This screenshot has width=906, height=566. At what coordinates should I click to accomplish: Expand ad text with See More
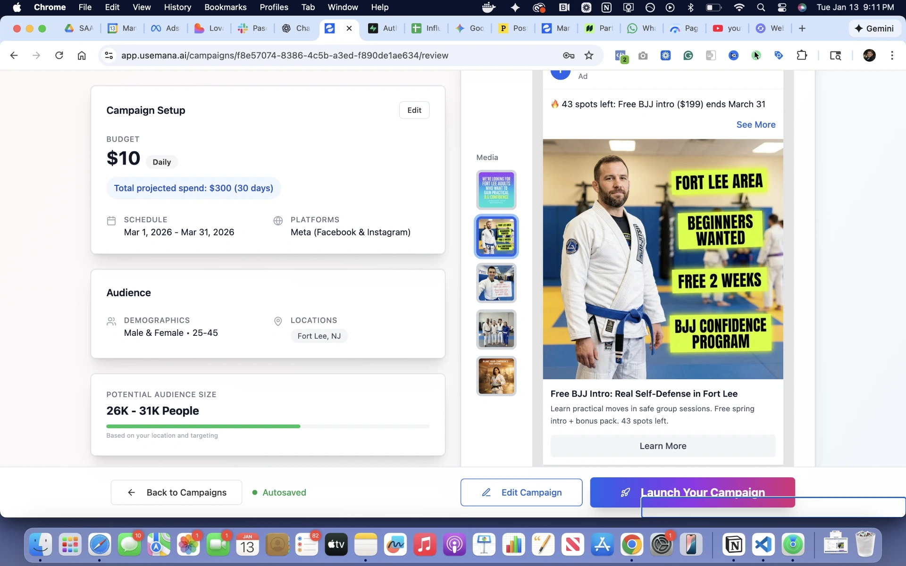(755, 125)
